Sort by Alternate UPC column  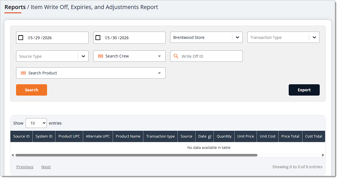click(x=98, y=136)
